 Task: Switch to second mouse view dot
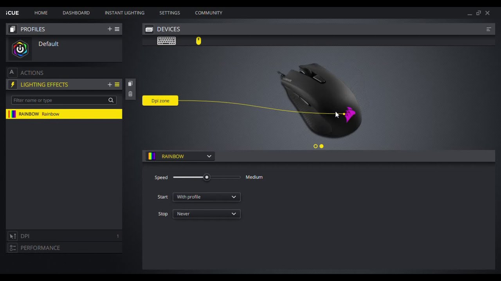point(321,146)
